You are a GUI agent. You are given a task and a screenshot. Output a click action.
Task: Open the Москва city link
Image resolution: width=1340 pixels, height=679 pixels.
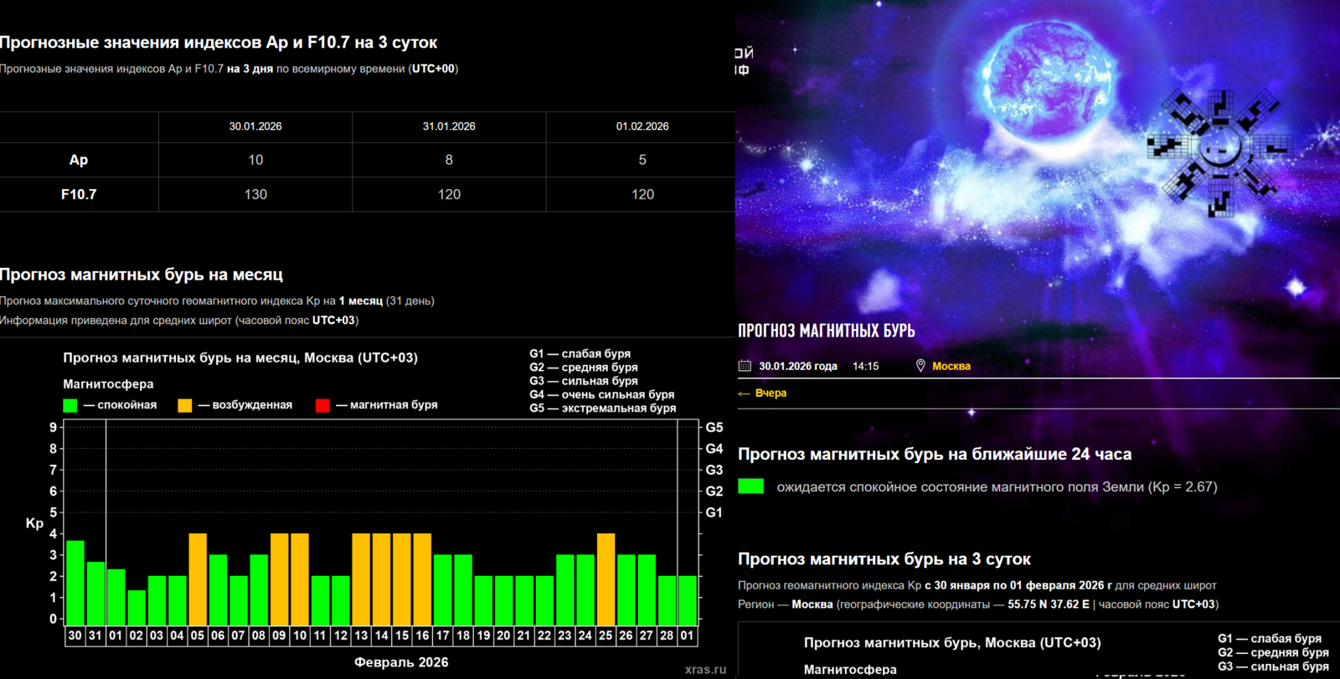pyautogui.click(x=951, y=366)
